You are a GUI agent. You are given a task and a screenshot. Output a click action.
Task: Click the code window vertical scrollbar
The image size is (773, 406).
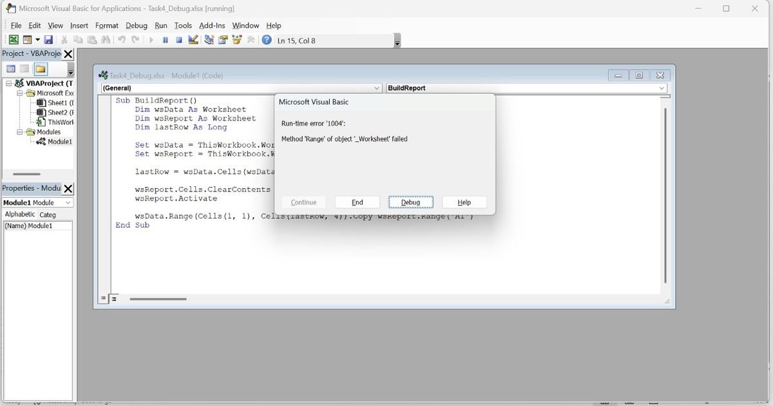pos(665,196)
